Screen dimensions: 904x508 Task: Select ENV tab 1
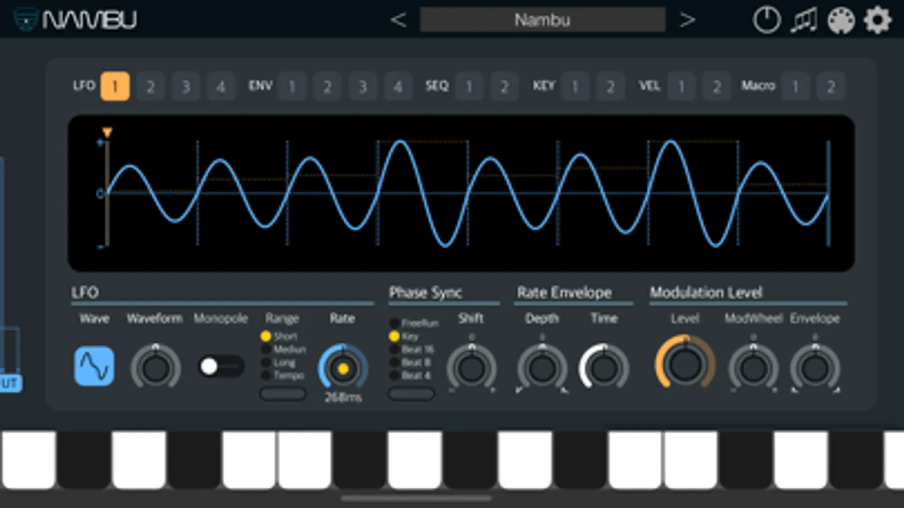(x=292, y=86)
